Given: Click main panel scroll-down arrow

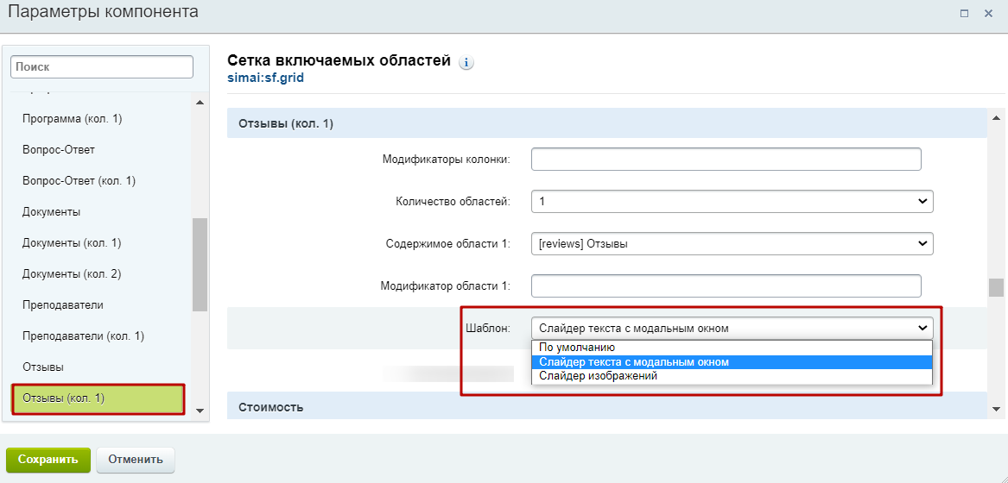Looking at the screenshot, I should [x=996, y=409].
